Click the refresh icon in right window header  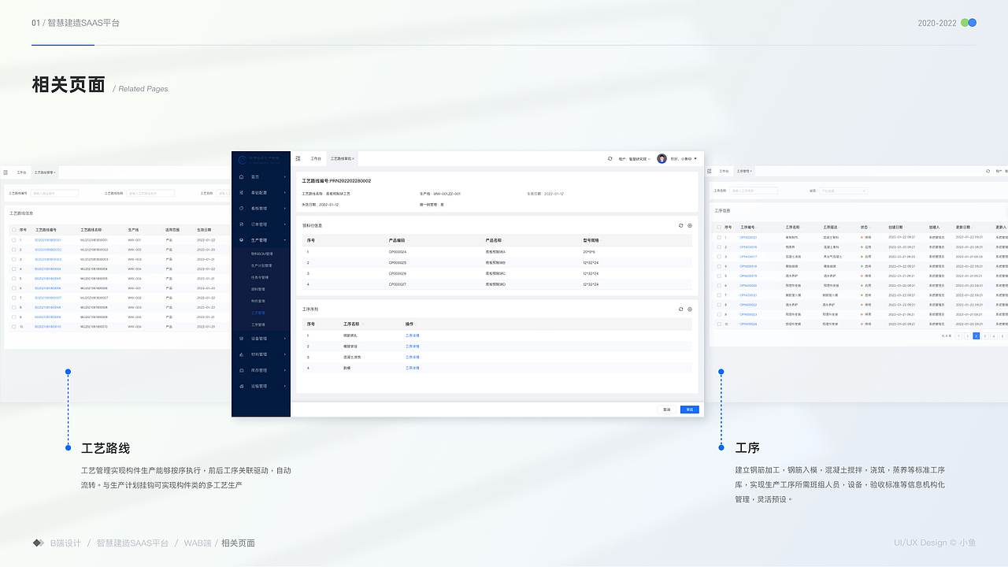click(988, 171)
